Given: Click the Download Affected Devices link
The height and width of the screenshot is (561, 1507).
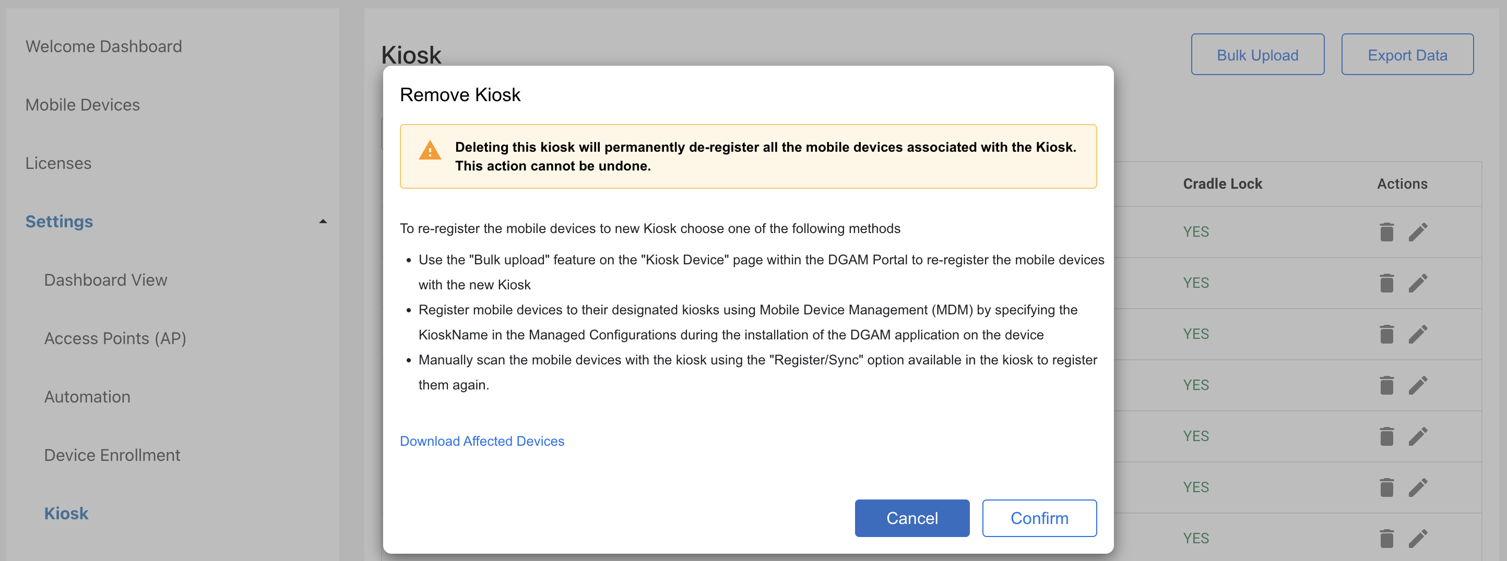Looking at the screenshot, I should pos(481,441).
